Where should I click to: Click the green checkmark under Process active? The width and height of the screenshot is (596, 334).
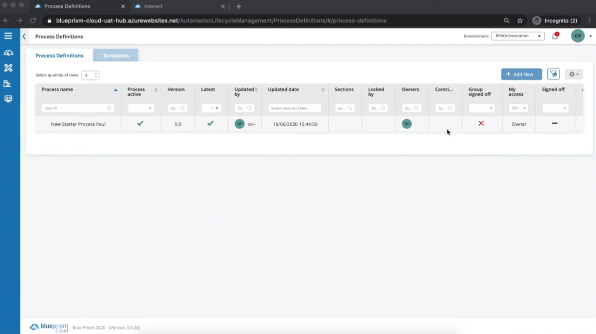tap(141, 124)
